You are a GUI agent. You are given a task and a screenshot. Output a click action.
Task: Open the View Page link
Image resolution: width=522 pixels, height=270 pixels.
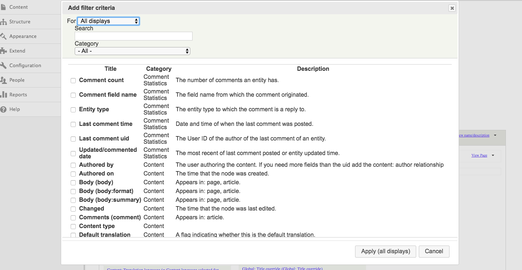click(479, 155)
